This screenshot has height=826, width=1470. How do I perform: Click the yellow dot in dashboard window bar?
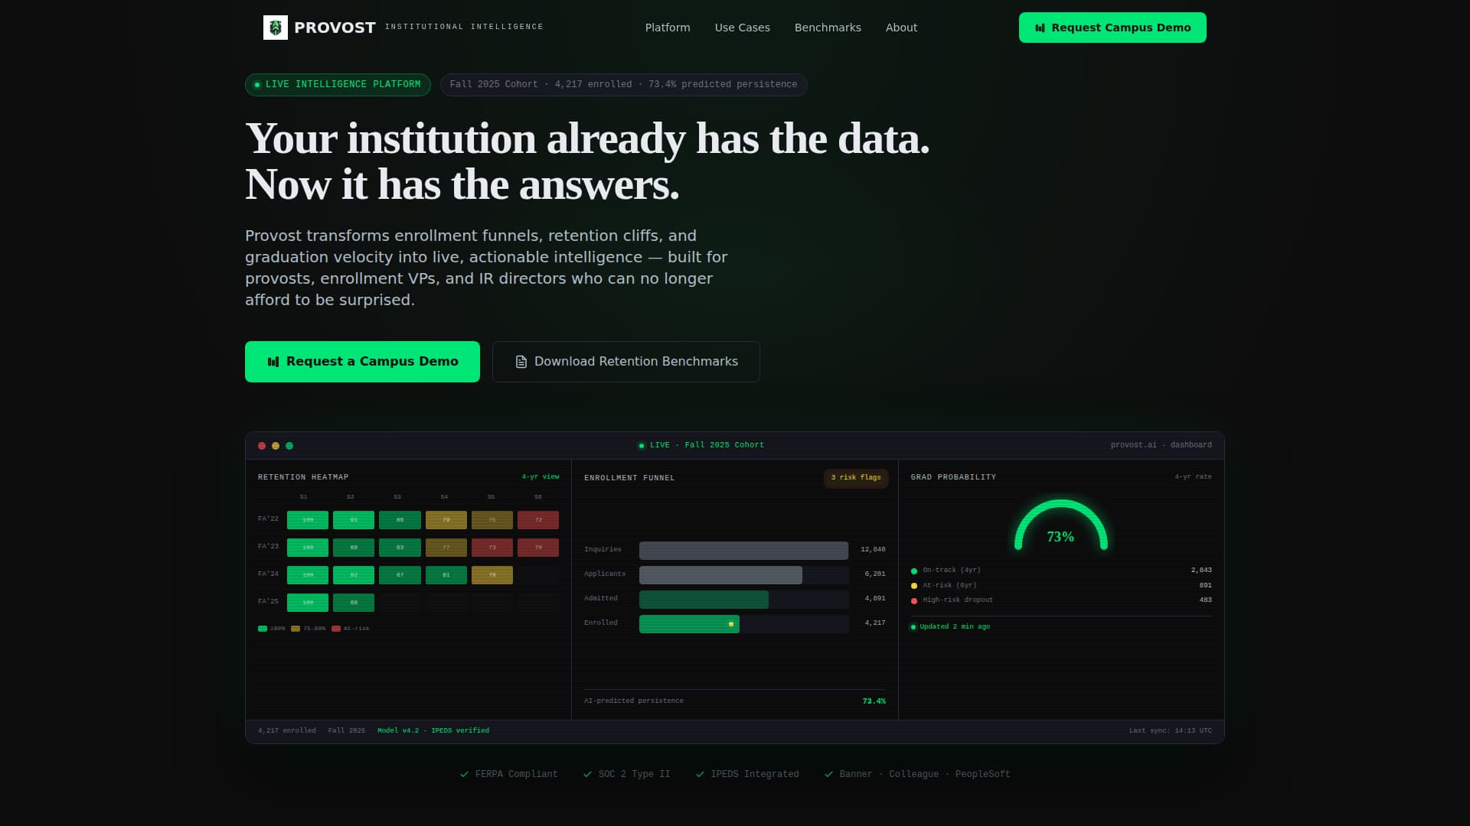[276, 446]
